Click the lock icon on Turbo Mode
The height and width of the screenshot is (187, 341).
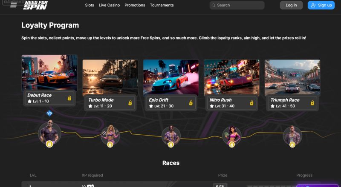point(130,103)
